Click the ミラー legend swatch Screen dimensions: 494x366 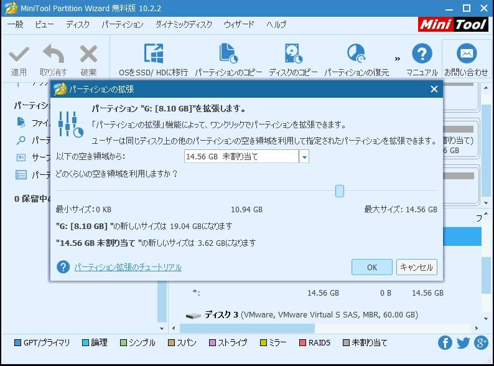263,343
